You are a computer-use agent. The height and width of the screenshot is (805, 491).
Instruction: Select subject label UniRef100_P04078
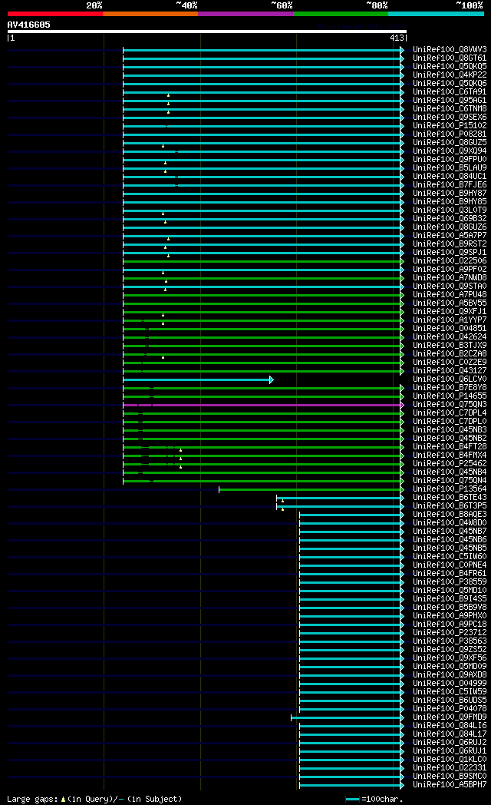pyautogui.click(x=450, y=708)
